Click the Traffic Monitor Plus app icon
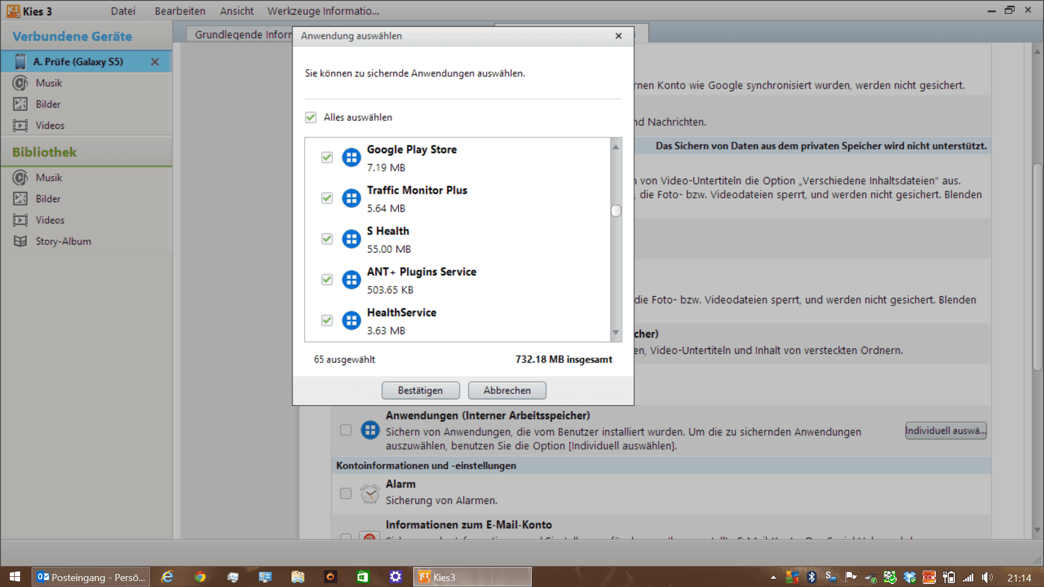 (351, 198)
